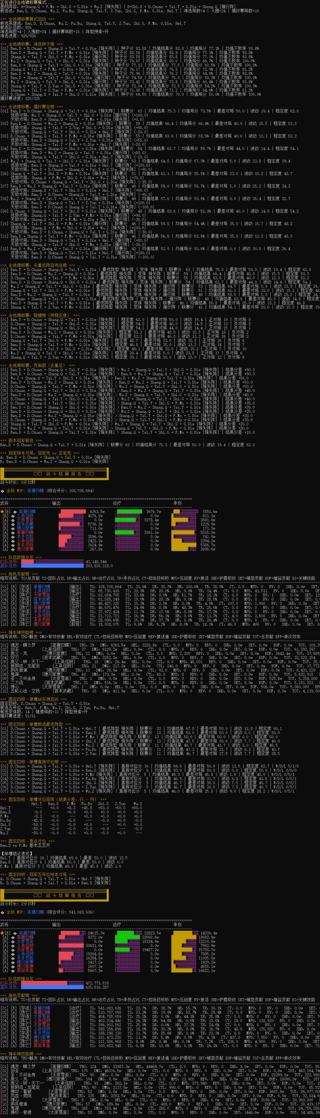The width and height of the screenshot is (320, 1118).
Task: Click the line '循环赛进度: 325/325'
Action: pyautogui.click(x=20, y=98)
